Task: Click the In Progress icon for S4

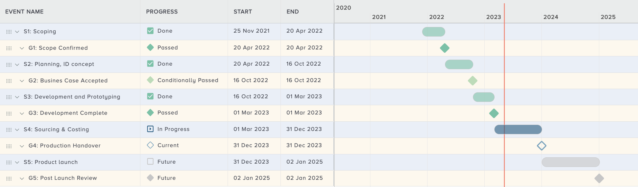Action: pyautogui.click(x=150, y=129)
